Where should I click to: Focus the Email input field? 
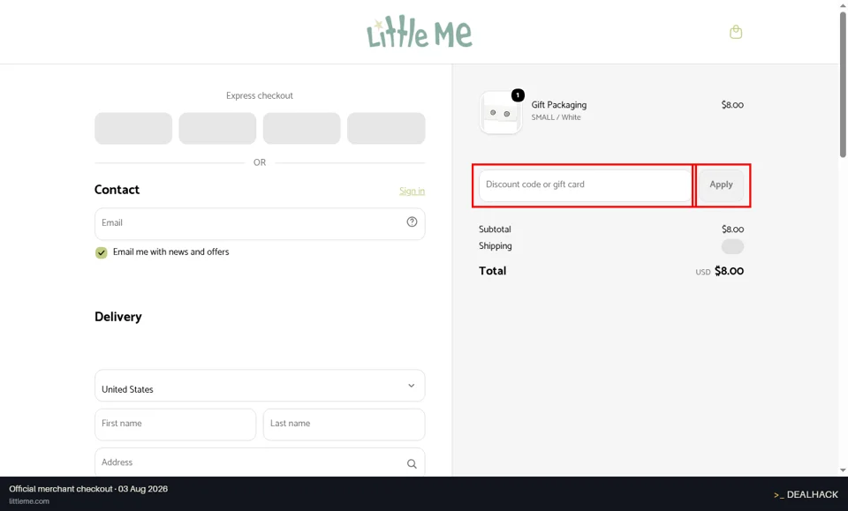260,223
